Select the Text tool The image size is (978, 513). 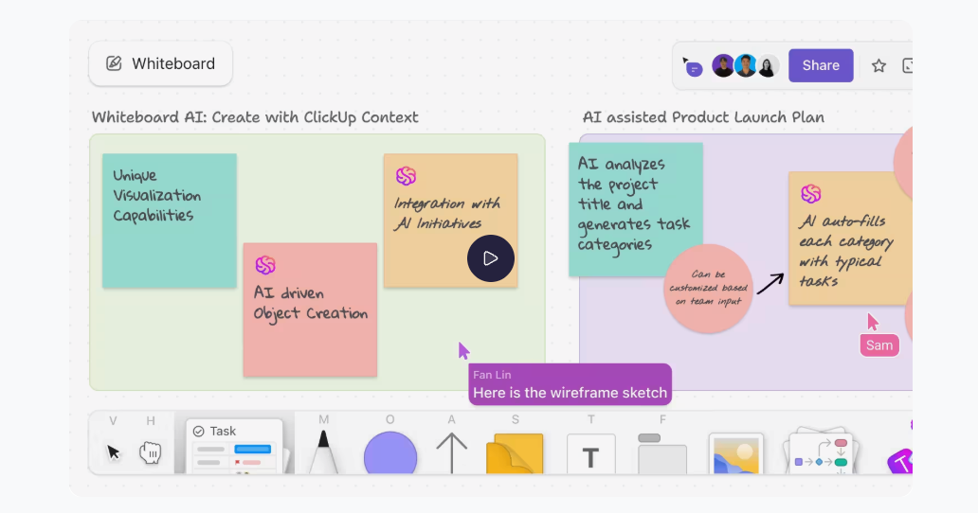[590, 454]
